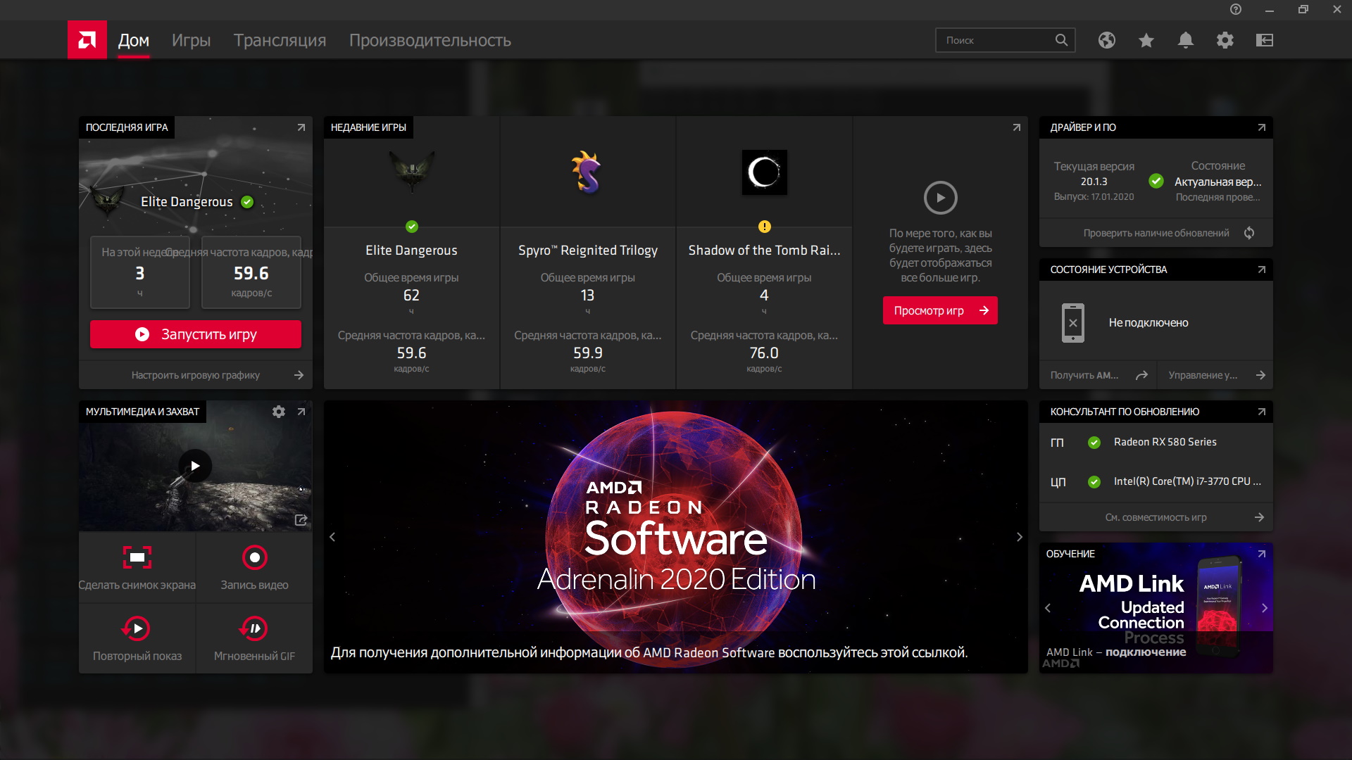The image size is (1352, 760).
Task: Click the Instant Replay icon
Action: [x=137, y=628]
